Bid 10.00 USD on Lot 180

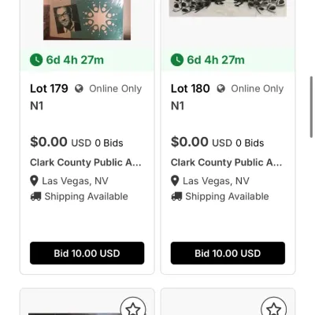pos(228,253)
